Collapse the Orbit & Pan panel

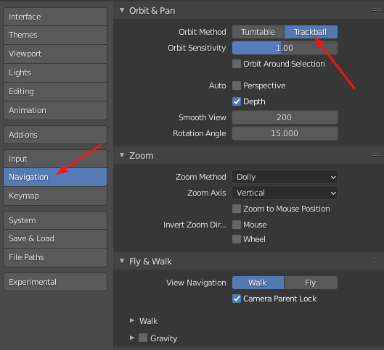[122, 10]
